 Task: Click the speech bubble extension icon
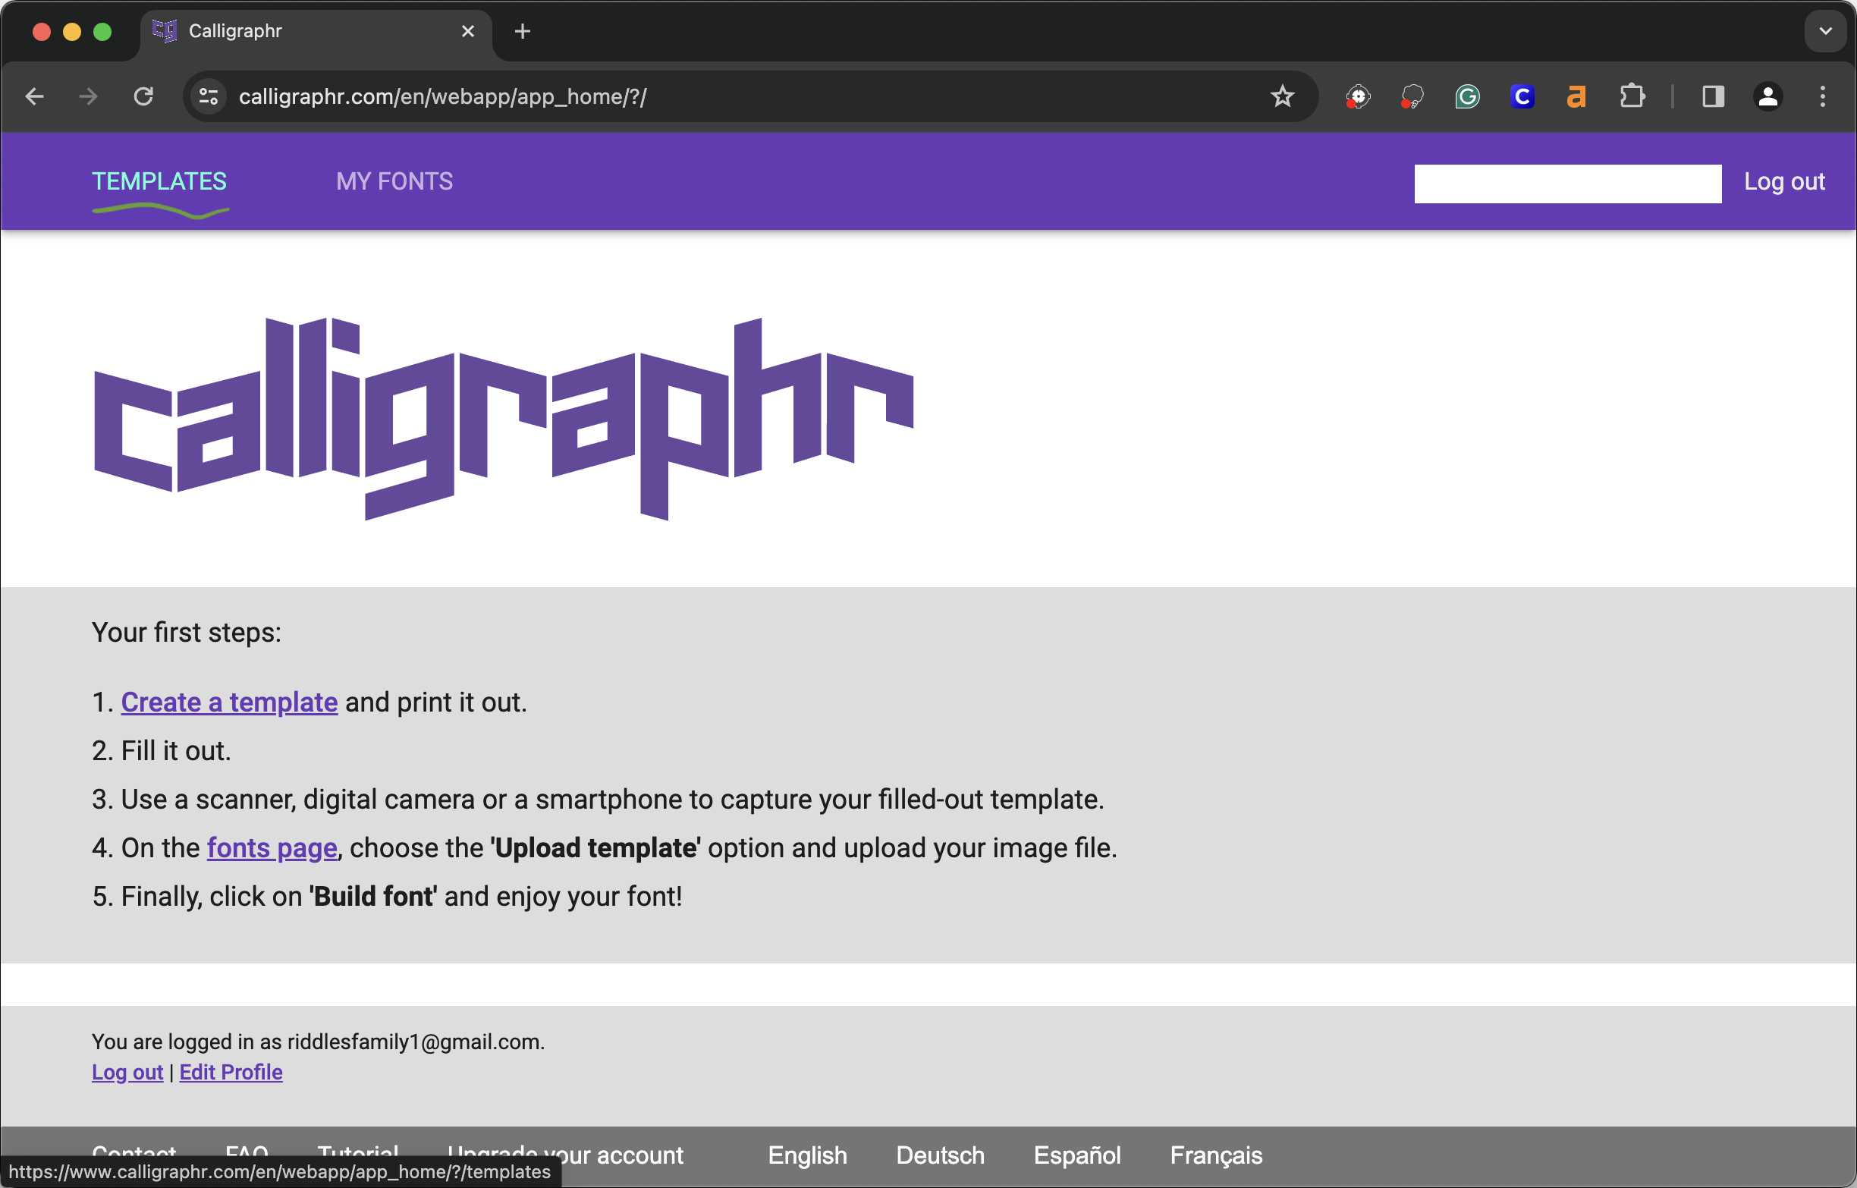1411,96
